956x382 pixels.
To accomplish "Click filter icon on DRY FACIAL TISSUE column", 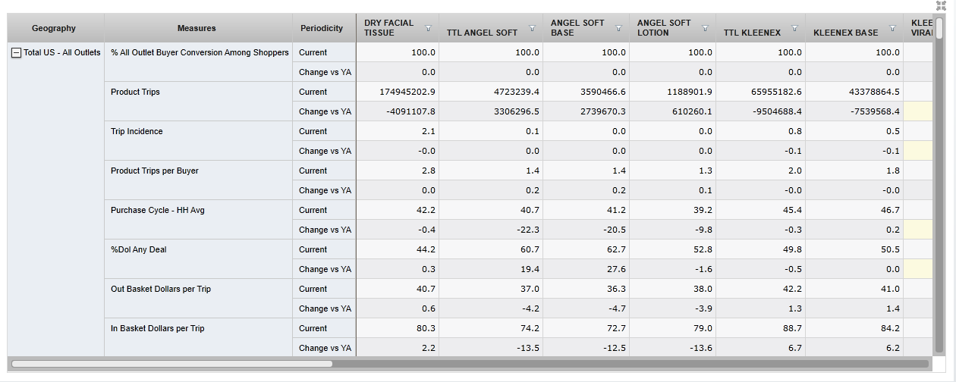I will coord(429,28).
